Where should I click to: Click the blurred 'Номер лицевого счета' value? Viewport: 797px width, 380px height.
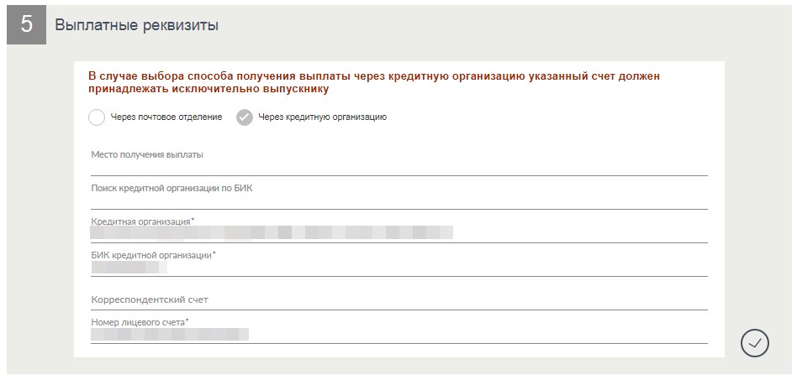(x=170, y=334)
